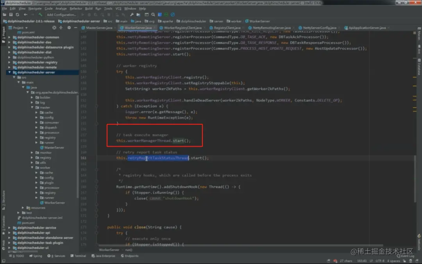
Task: Expand the dolphinscheduler-service module
Action: click(9, 228)
